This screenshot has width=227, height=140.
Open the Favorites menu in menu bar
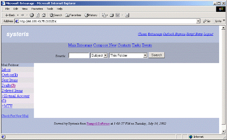[x=37, y=9]
